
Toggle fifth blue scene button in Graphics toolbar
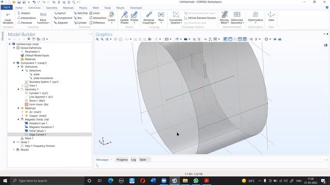245,39
